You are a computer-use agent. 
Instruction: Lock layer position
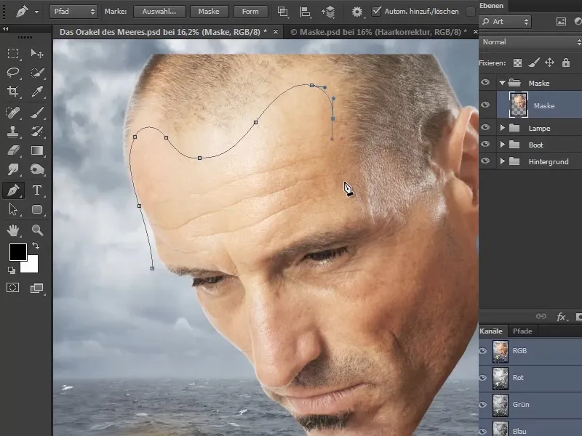pyautogui.click(x=549, y=62)
